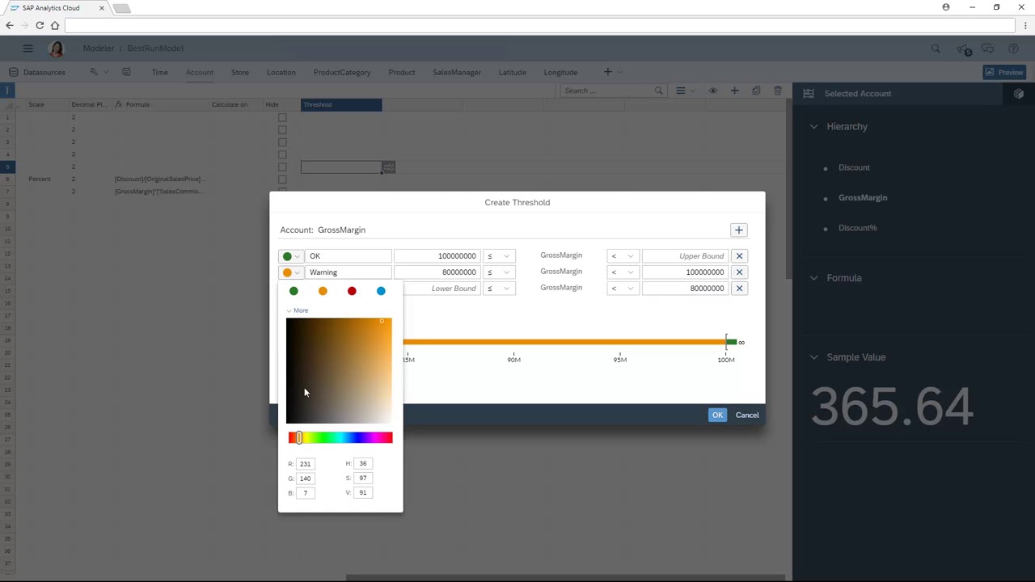The width and height of the screenshot is (1035, 582).
Task: Pick the red preset color swatch
Action: coord(352,291)
